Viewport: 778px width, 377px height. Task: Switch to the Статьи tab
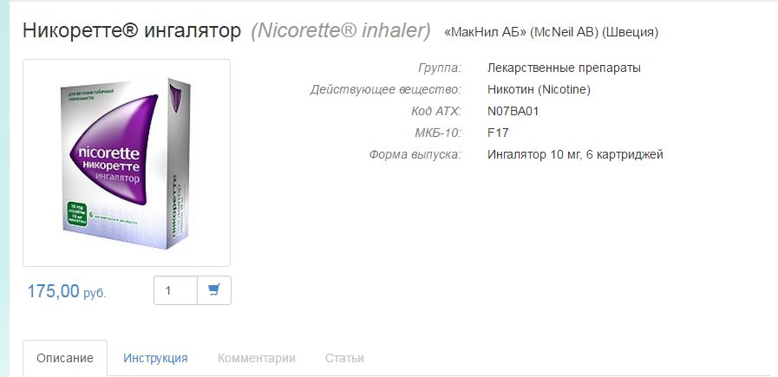pos(344,358)
